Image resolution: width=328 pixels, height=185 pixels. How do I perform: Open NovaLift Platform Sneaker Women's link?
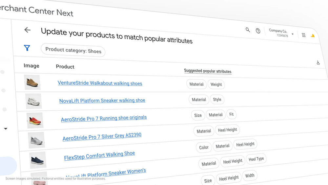[106, 173]
